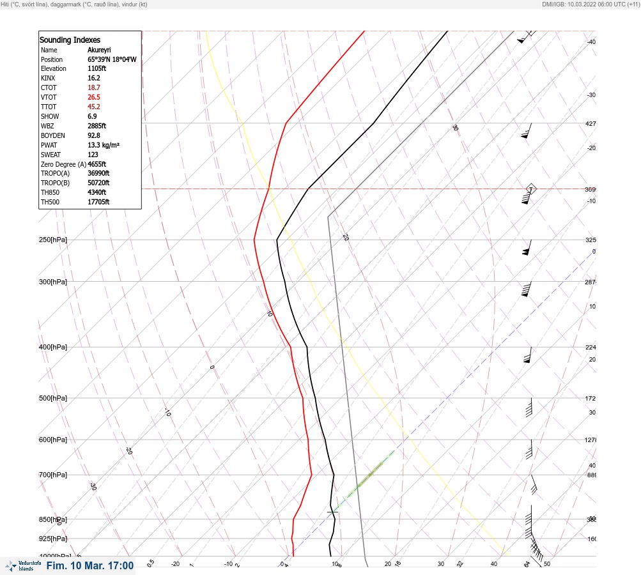
Task: Click the position value 65°39'N 18°04'W
Action: click(112, 59)
